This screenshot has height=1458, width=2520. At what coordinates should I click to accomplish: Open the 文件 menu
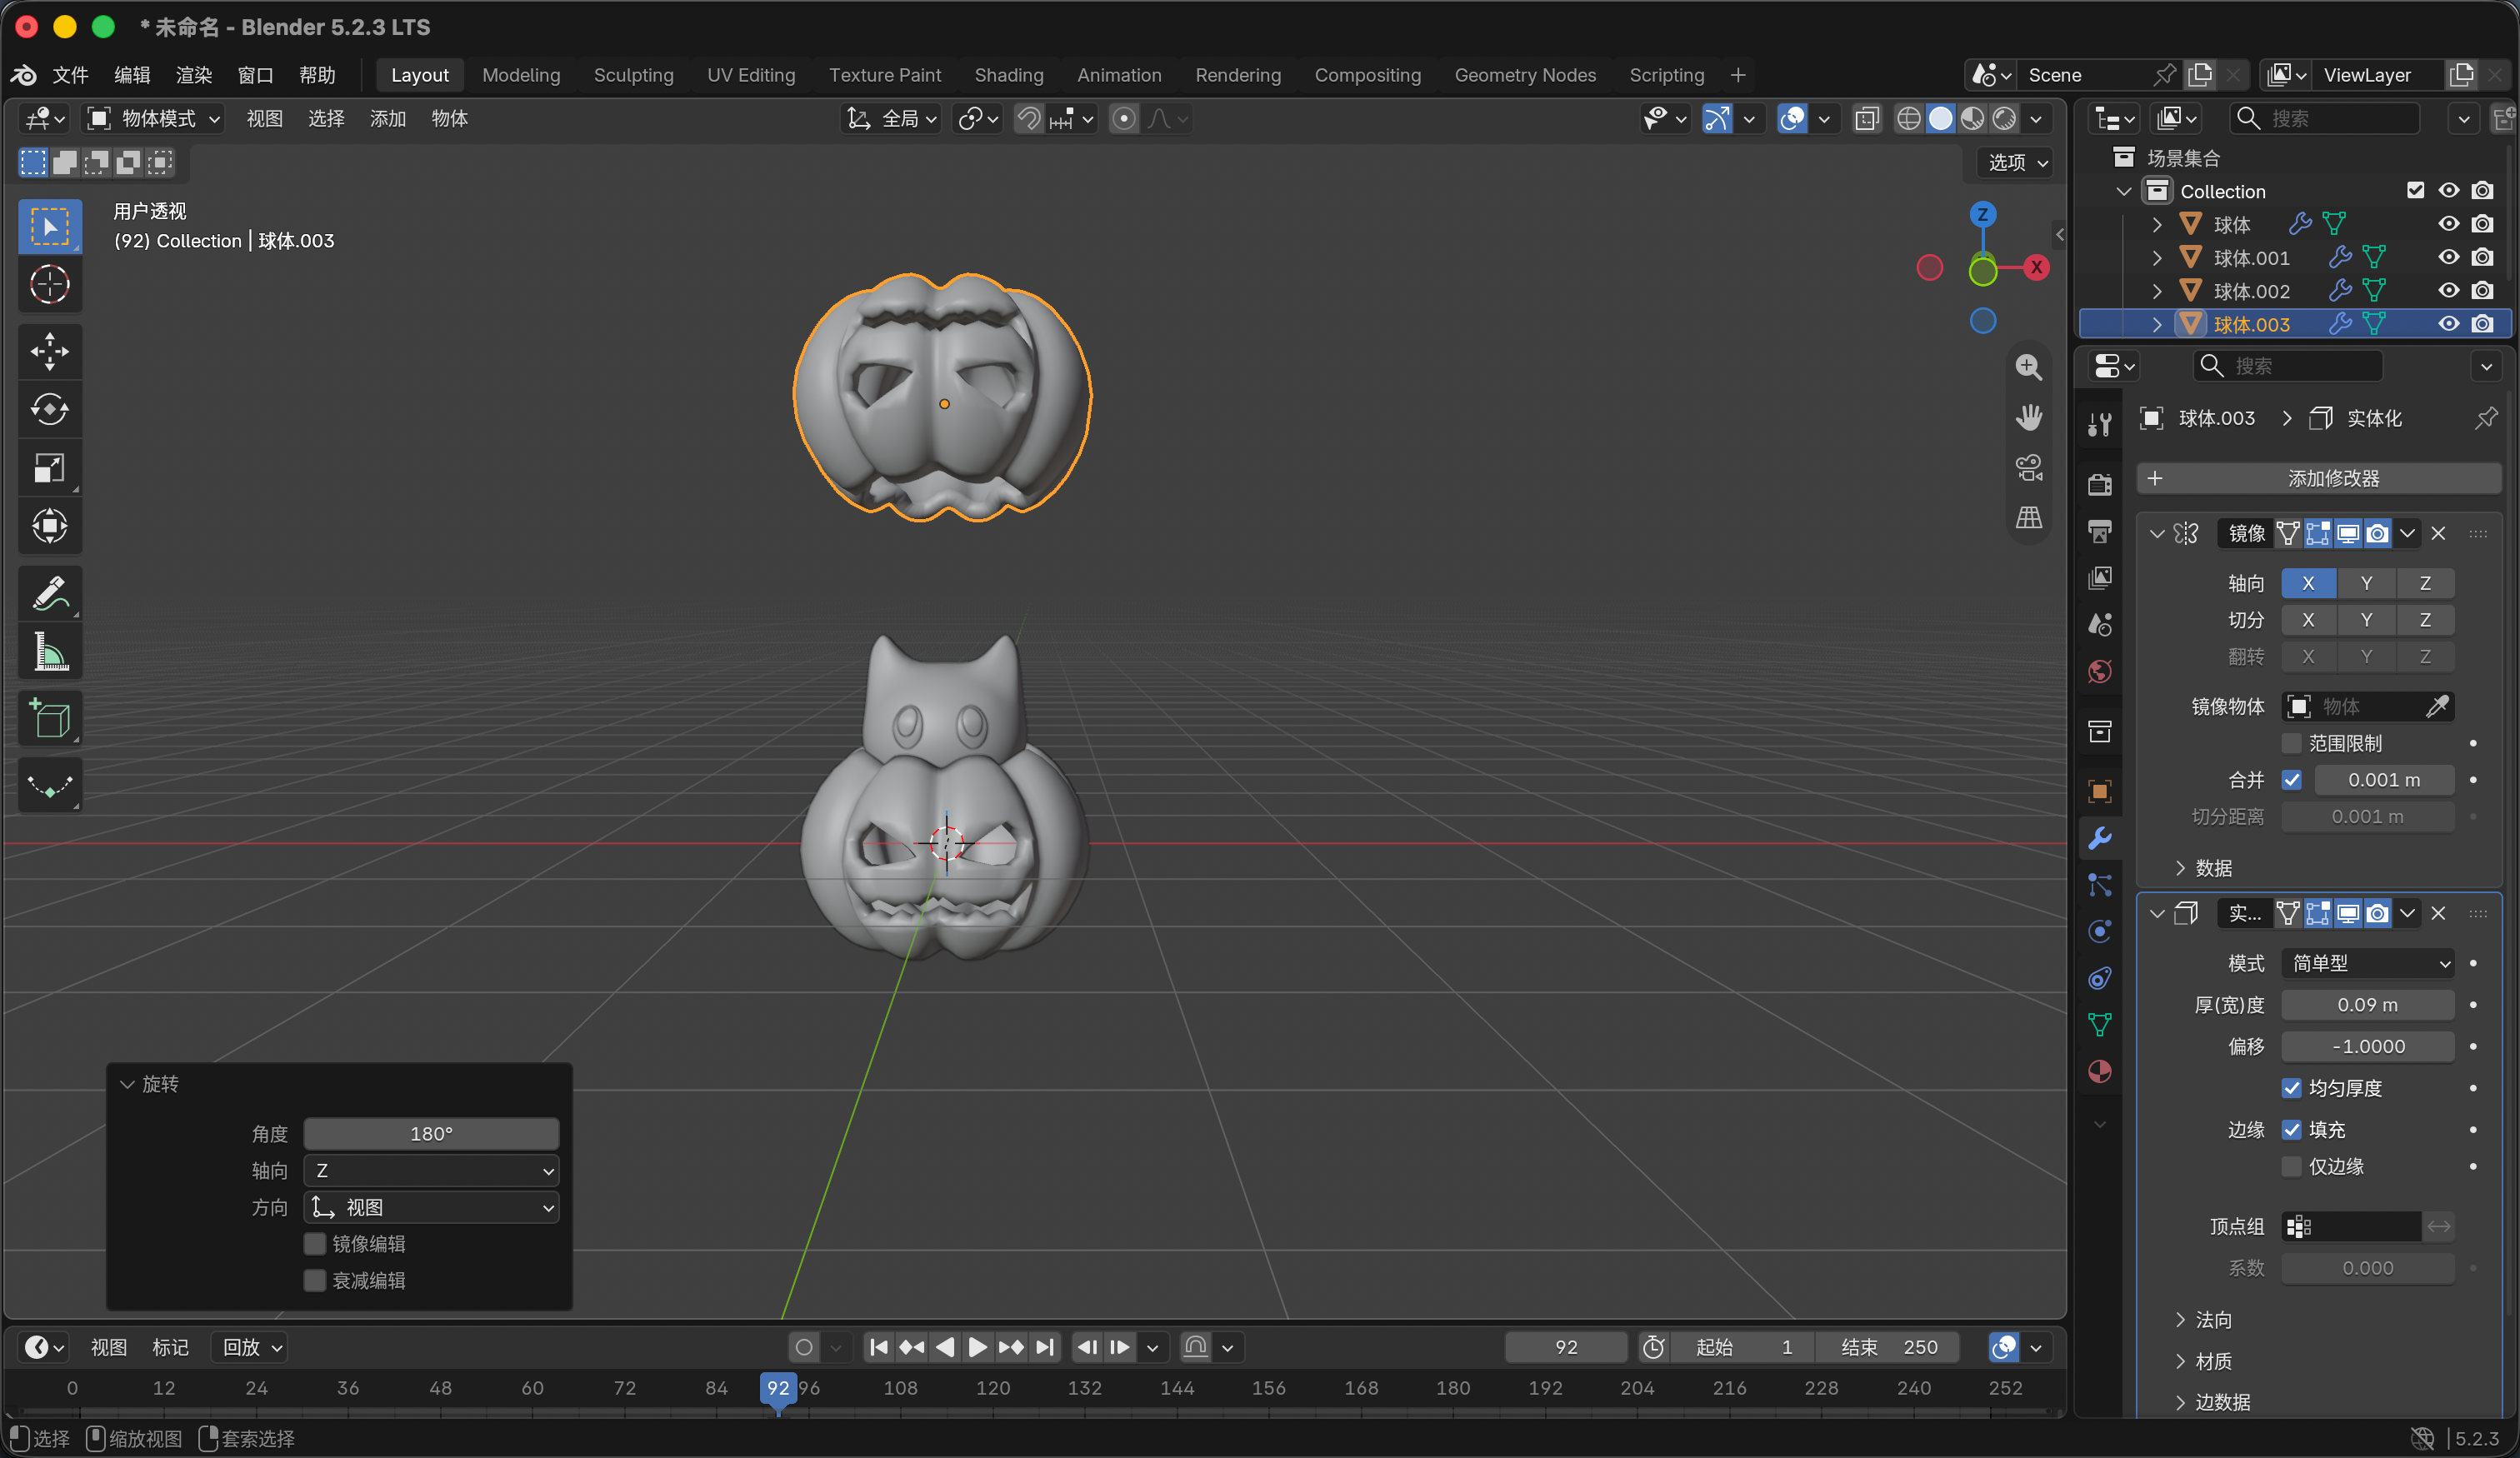click(70, 75)
